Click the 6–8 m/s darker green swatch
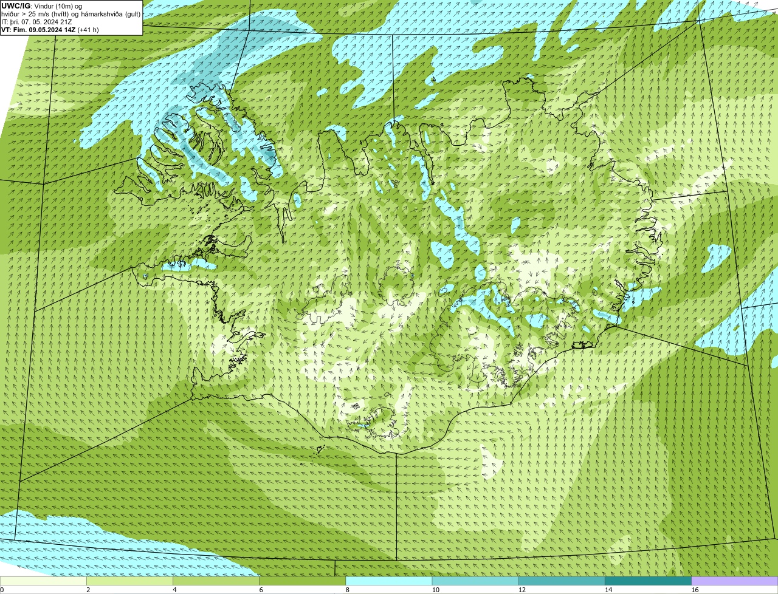This screenshot has width=778, height=594. pyautogui.click(x=303, y=581)
